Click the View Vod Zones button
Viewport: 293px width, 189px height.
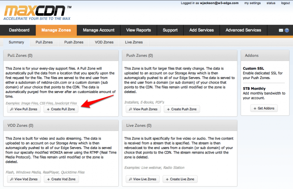coord(24,179)
